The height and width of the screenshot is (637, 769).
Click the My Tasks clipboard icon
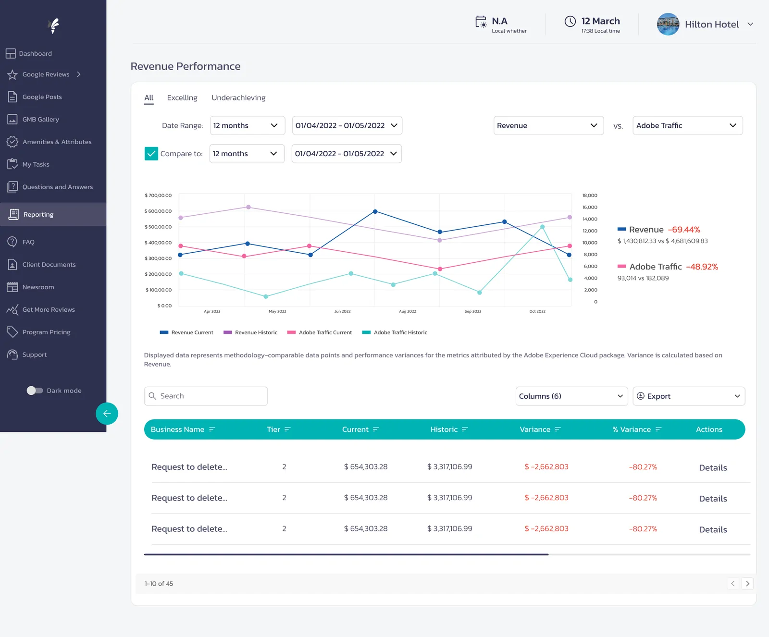tap(12, 164)
